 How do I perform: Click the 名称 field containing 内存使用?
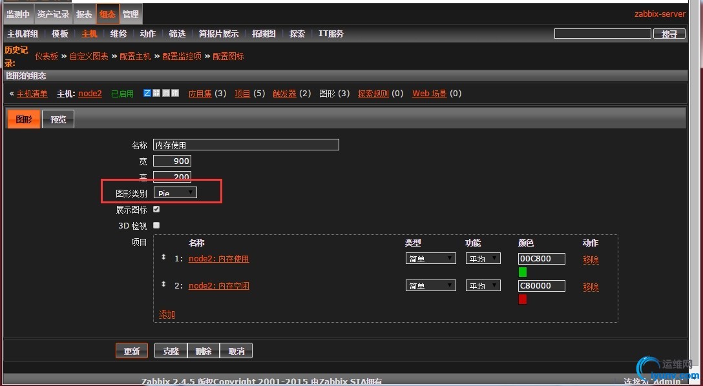click(x=246, y=145)
